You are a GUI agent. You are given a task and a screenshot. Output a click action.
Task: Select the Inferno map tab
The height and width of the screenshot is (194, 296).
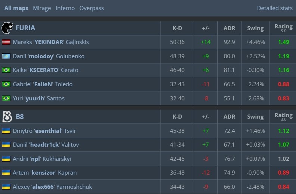(65, 8)
